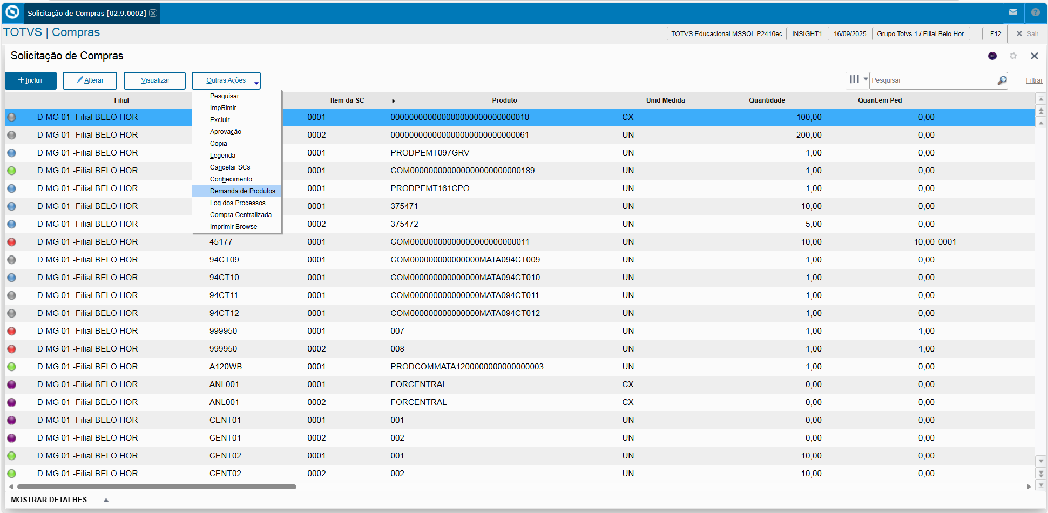This screenshot has width=1048, height=513.
Task: Click the Filial column header
Action: pos(121,100)
